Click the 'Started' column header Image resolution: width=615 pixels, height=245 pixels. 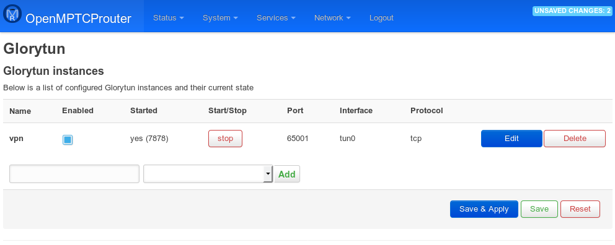[144, 111]
